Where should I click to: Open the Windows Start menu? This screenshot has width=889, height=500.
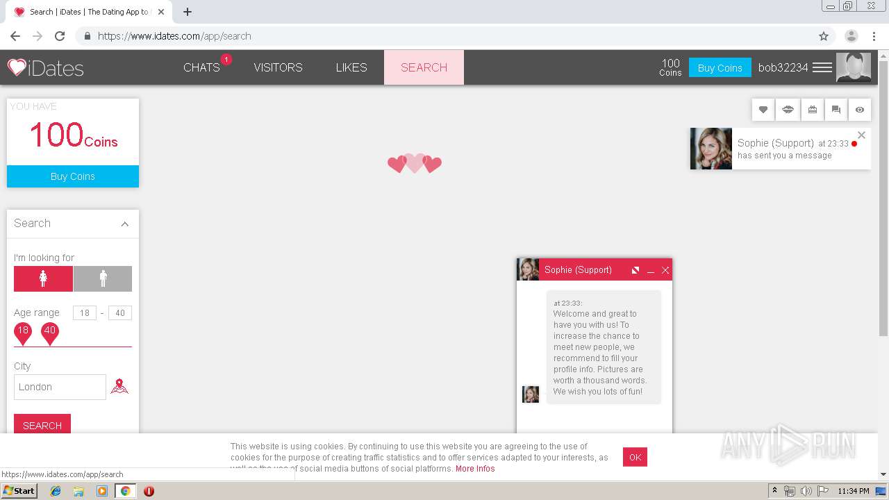[x=19, y=491]
